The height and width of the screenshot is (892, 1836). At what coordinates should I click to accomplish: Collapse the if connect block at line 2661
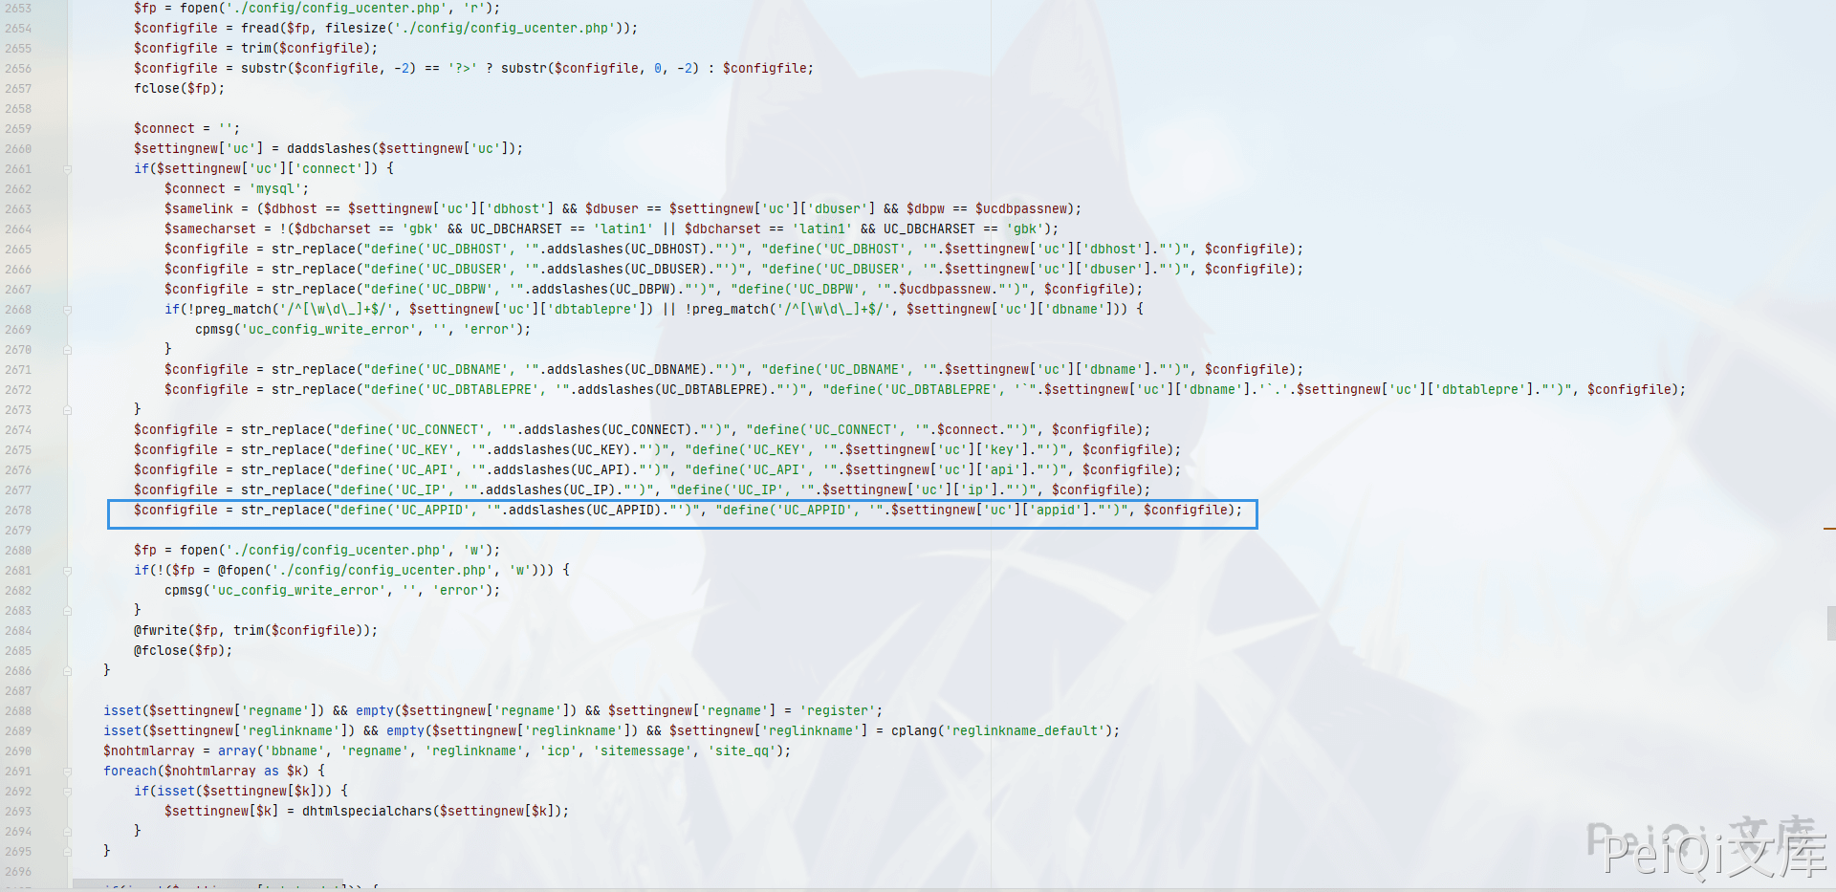click(x=67, y=169)
